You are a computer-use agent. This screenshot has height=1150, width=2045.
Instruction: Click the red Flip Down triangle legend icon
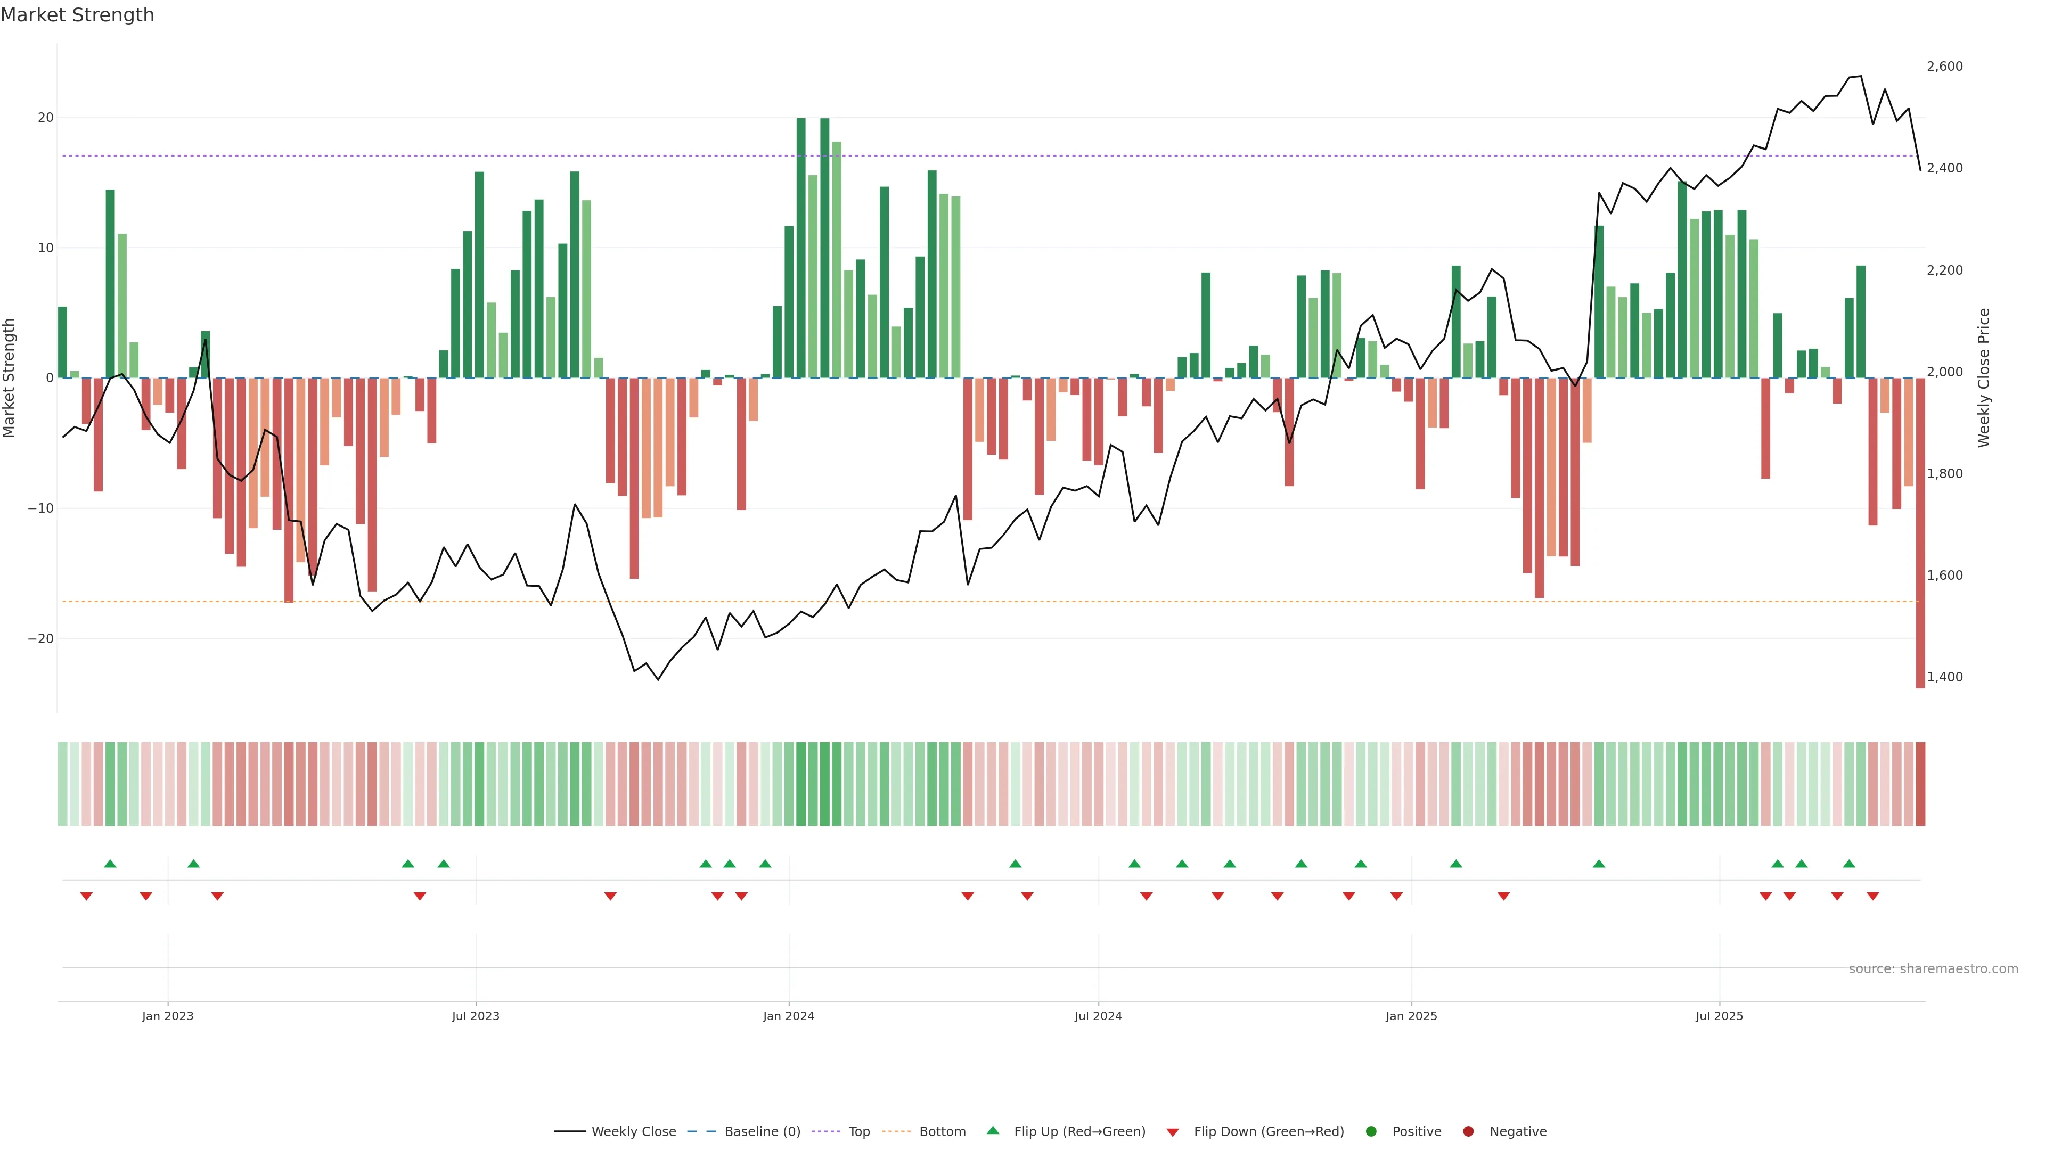(1173, 1132)
